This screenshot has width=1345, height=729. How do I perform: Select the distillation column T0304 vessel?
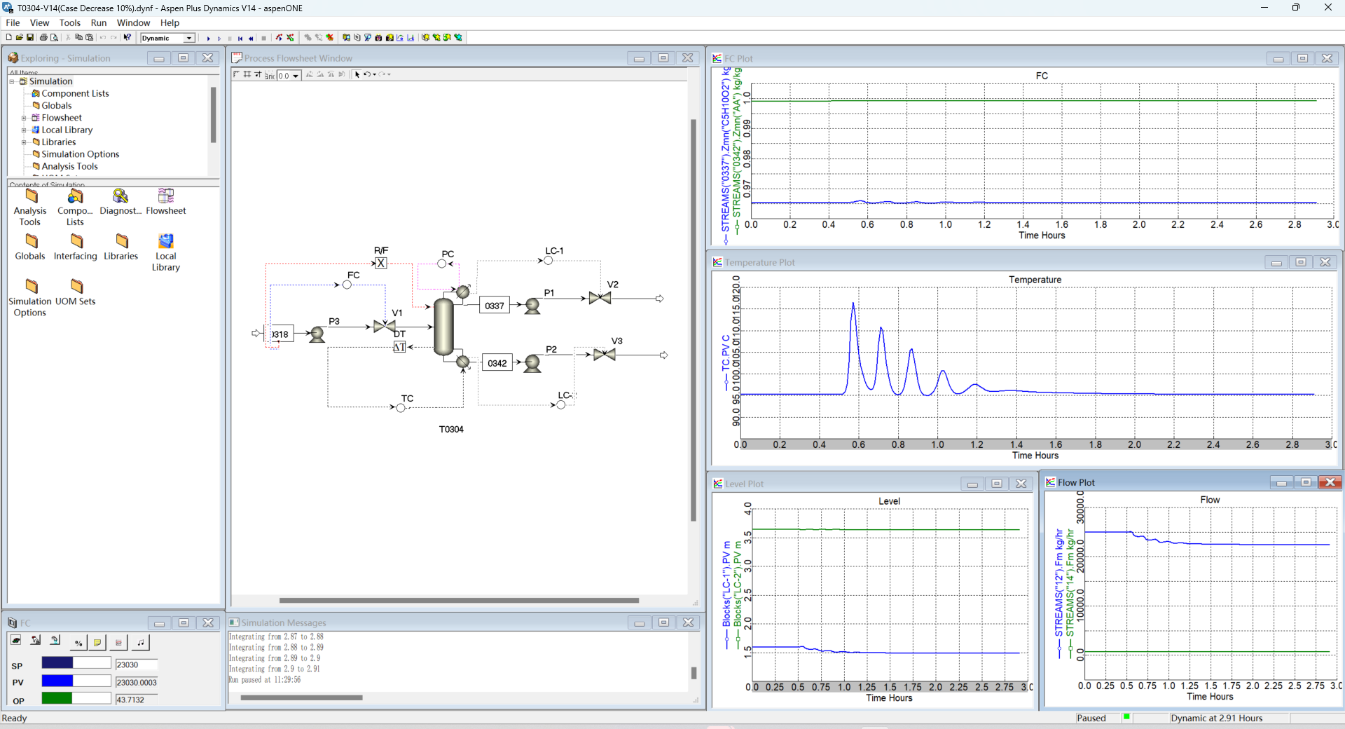[x=443, y=327]
